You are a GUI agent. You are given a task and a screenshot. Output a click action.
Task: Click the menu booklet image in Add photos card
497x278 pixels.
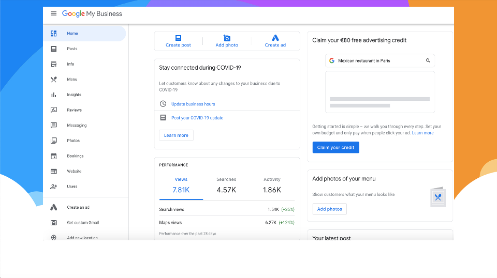point(438,197)
